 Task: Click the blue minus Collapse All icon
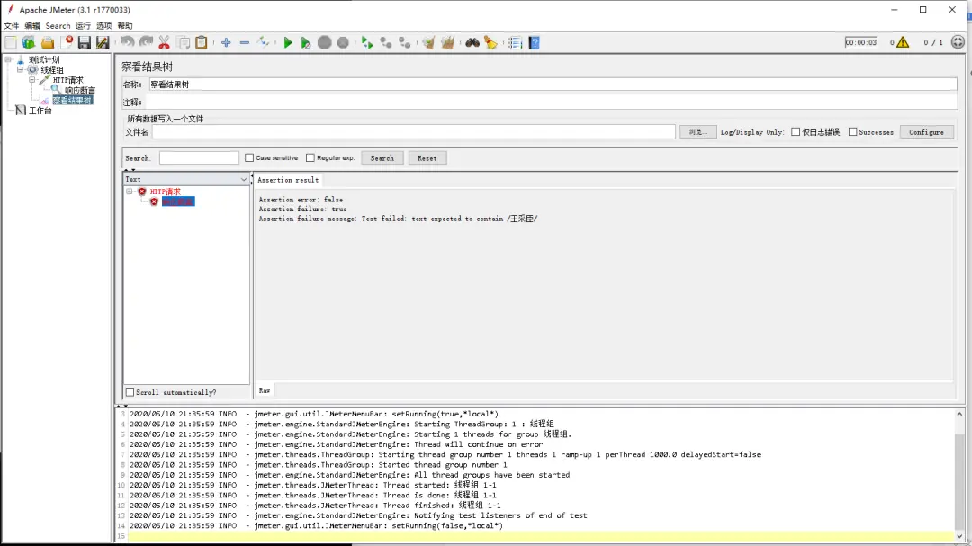tap(245, 43)
